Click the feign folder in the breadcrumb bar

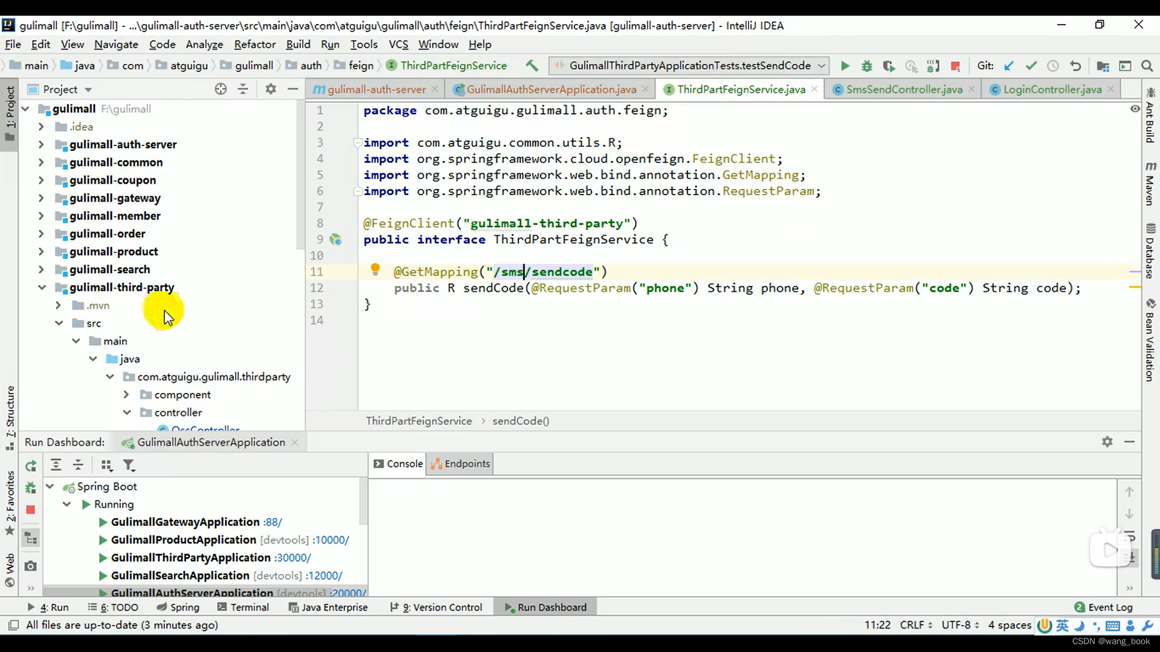353,65
